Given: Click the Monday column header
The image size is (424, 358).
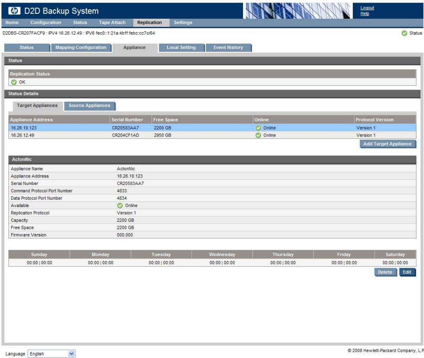Looking at the screenshot, I should click(100, 254).
